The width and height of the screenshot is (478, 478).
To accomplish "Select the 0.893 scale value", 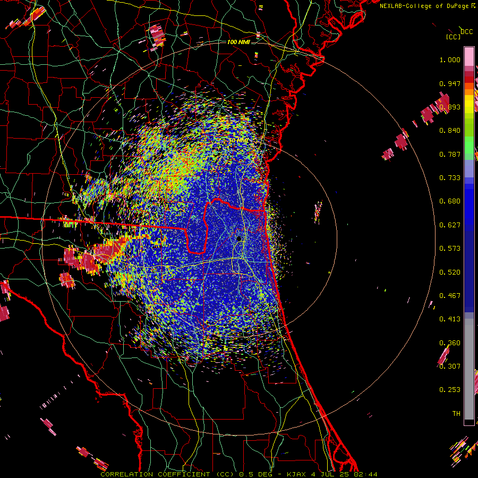I will (x=450, y=107).
